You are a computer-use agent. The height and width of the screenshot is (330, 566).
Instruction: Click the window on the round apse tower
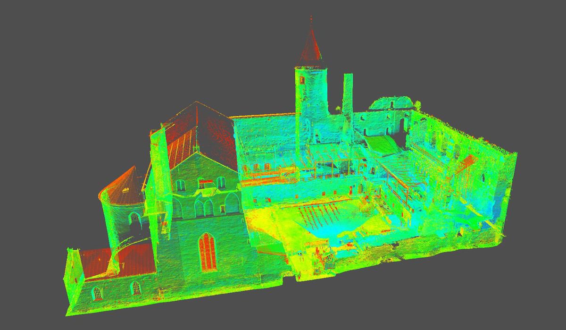click(x=134, y=219)
